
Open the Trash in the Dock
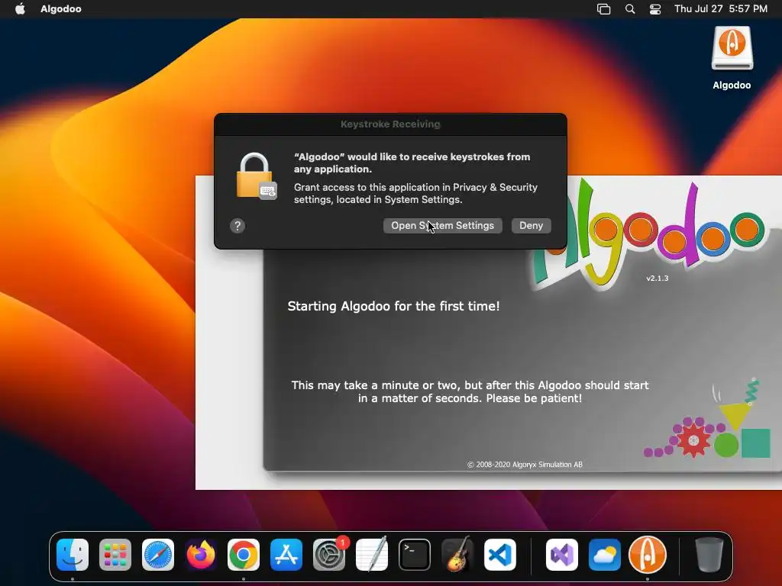pyautogui.click(x=709, y=555)
